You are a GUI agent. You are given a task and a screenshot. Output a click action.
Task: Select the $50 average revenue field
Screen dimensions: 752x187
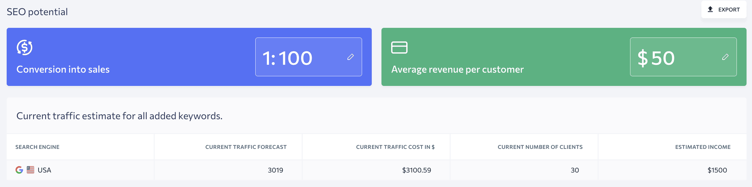tap(683, 57)
